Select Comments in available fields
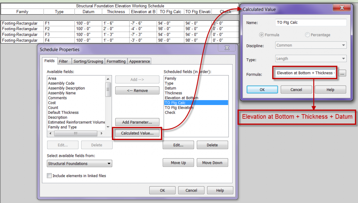This screenshot has height=203, width=358. click(x=57, y=98)
